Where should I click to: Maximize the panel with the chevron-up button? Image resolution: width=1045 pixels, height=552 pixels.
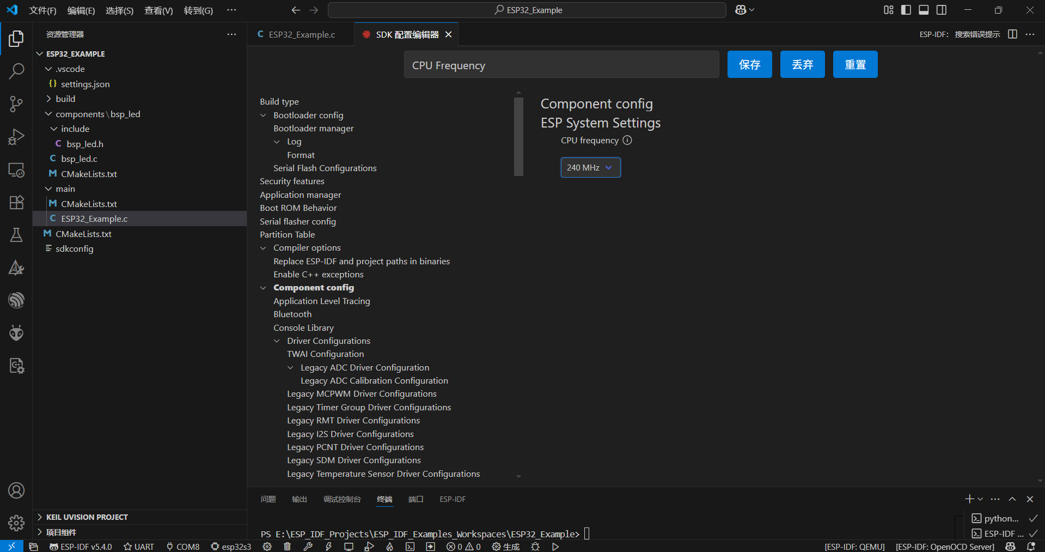[1012, 499]
